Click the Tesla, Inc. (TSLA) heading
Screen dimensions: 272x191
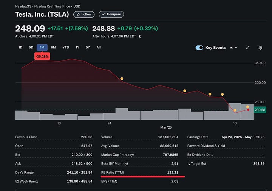(42, 14)
